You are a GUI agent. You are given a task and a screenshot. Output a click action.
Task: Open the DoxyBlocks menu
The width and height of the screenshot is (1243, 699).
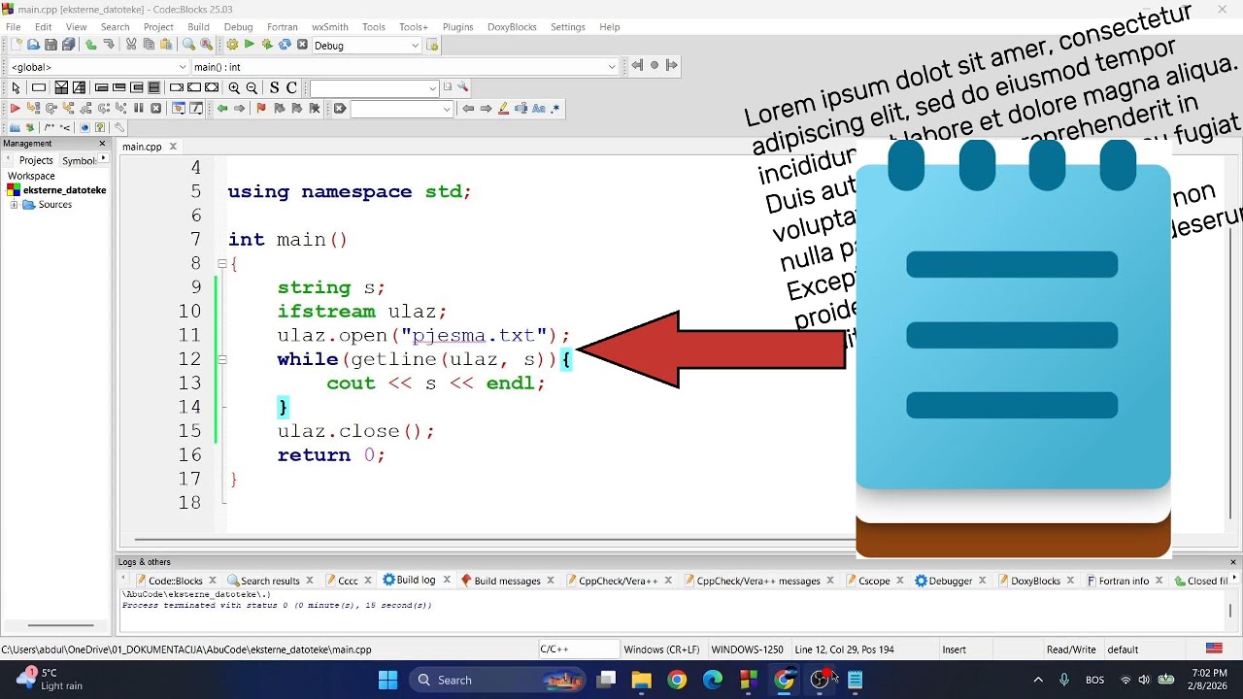point(512,27)
